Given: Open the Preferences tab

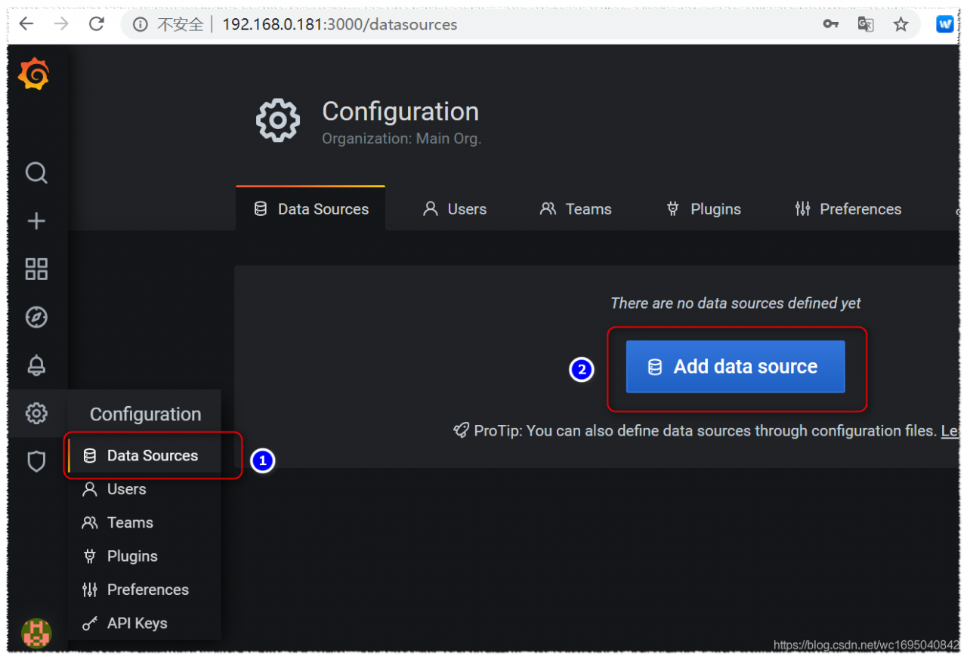Looking at the screenshot, I should (x=848, y=209).
